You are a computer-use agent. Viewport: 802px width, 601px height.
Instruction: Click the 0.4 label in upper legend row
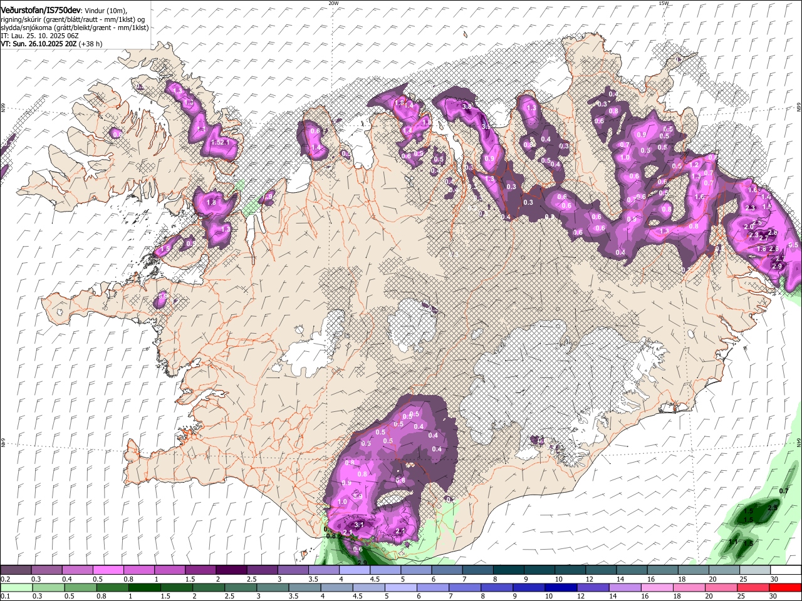pos(66,579)
